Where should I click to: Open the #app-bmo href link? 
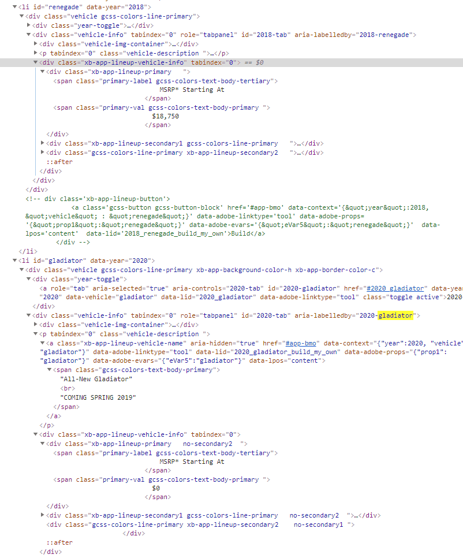(301, 343)
